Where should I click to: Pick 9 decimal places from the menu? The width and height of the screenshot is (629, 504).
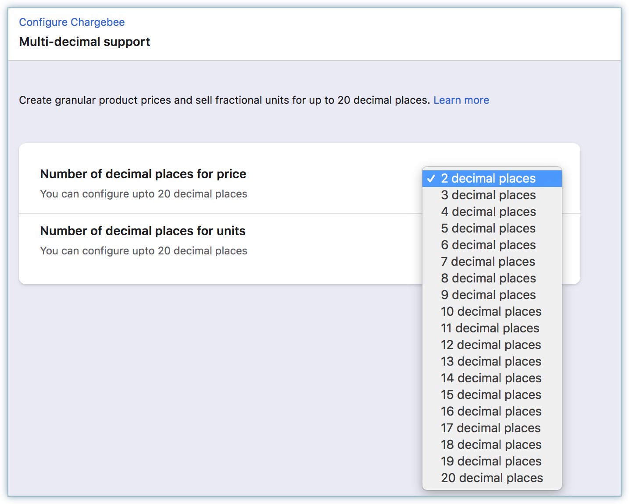488,295
